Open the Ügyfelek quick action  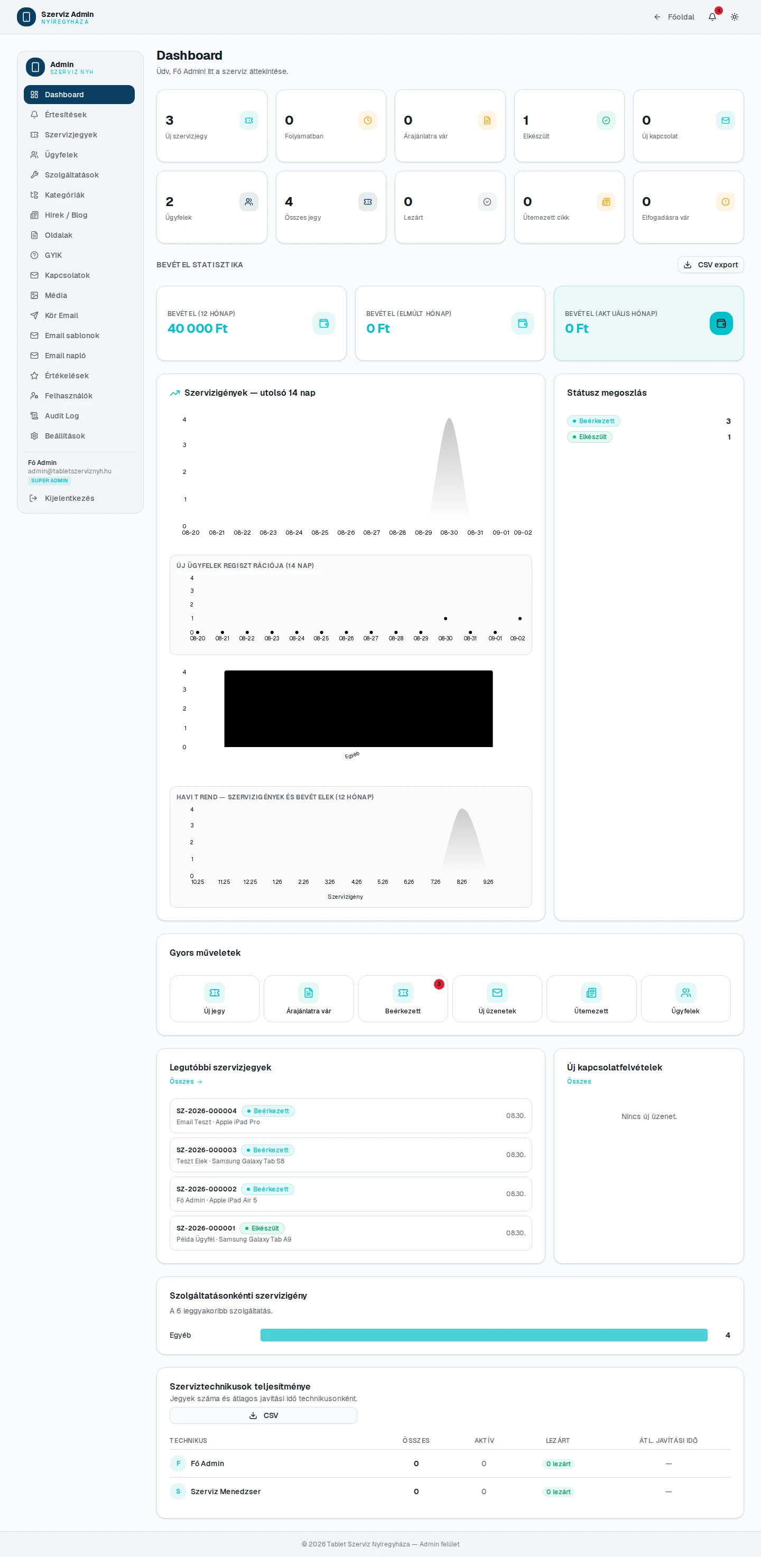click(x=685, y=999)
